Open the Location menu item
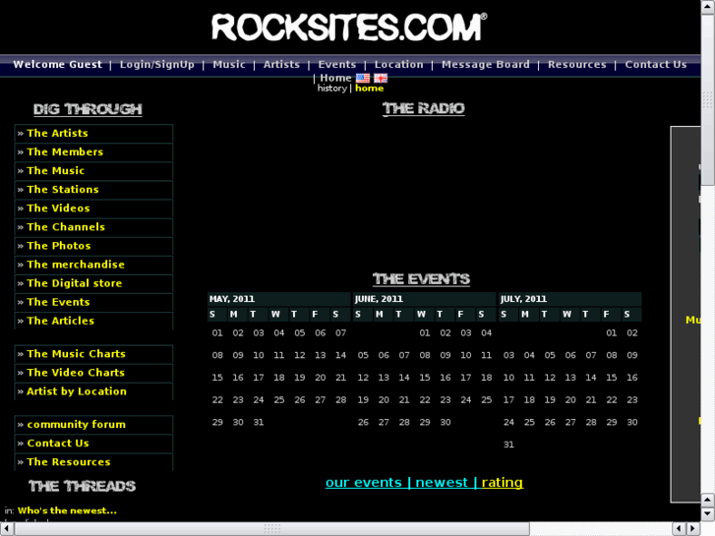This screenshot has width=715, height=536. click(x=399, y=64)
